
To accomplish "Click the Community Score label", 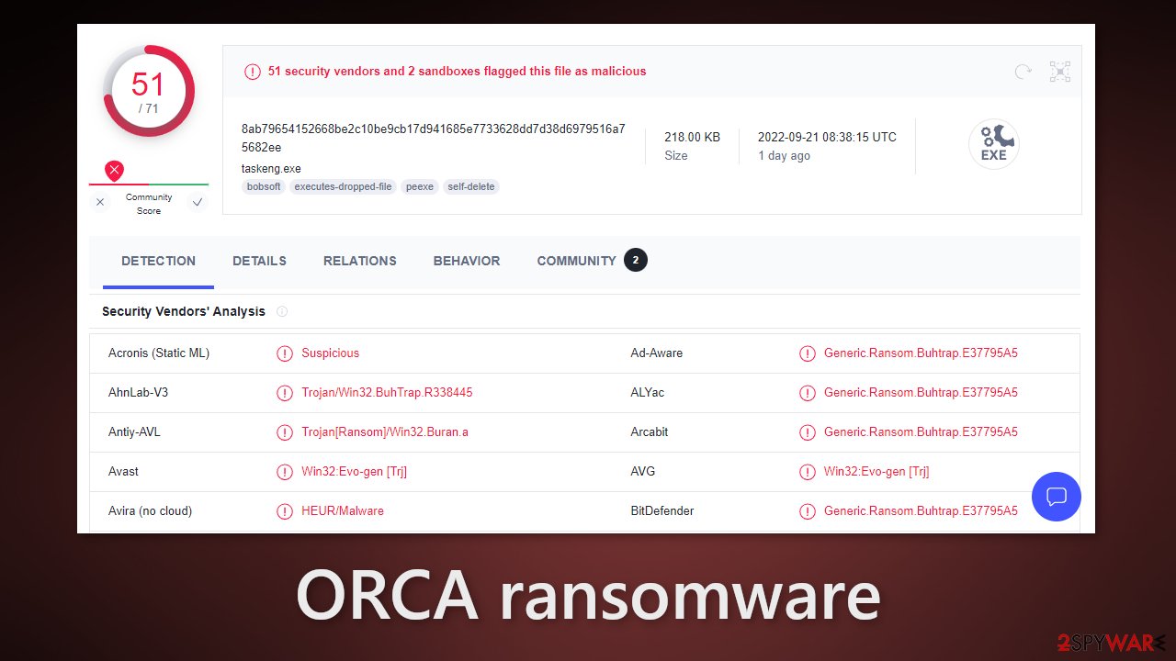I will [149, 204].
